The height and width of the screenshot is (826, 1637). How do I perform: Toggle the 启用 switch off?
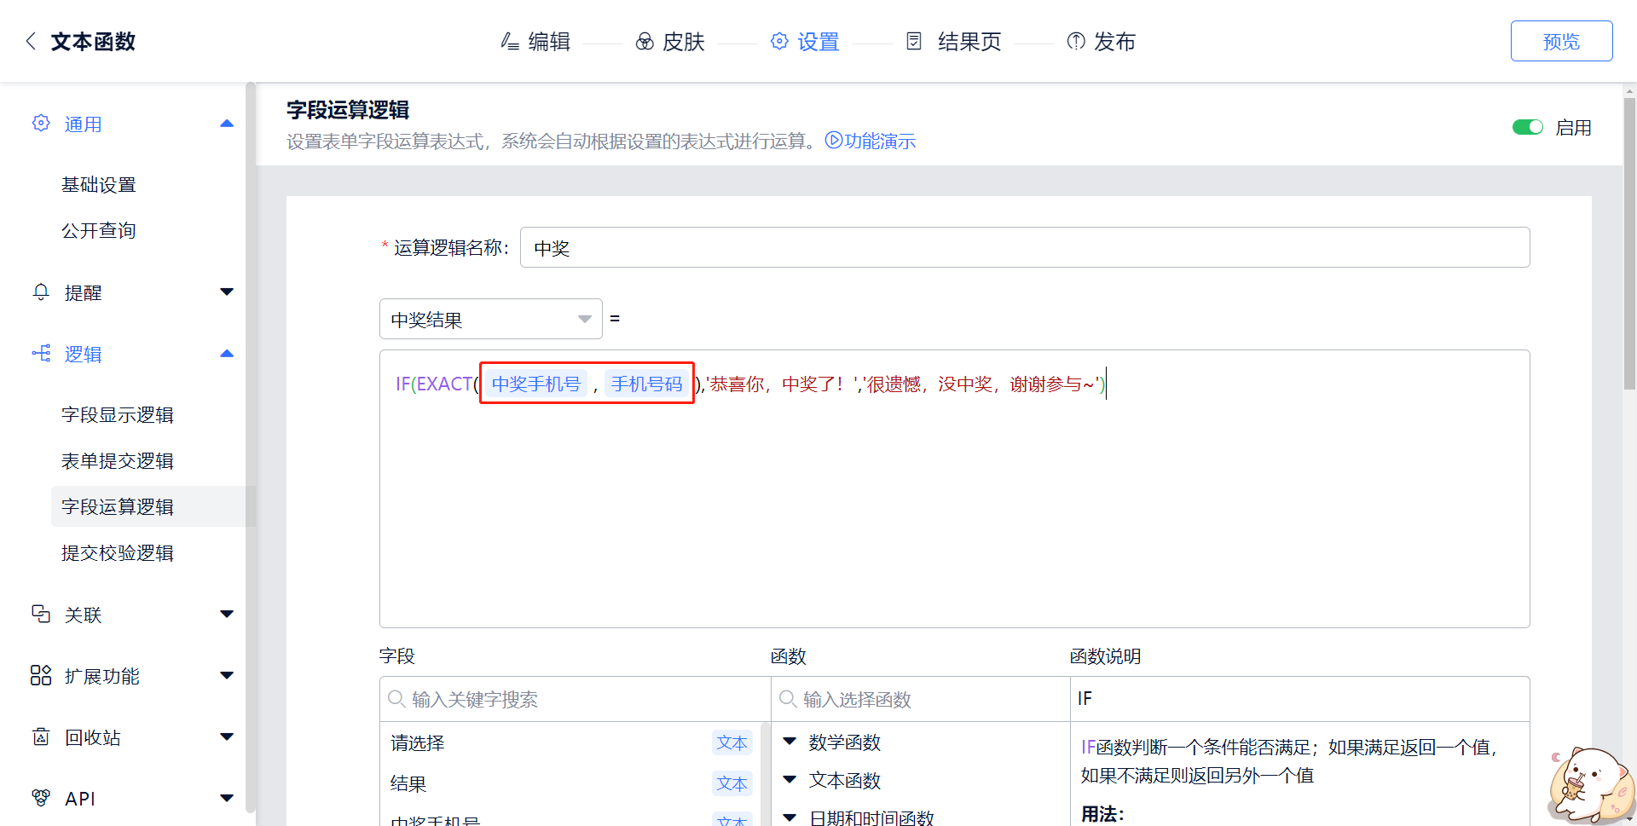(1527, 127)
